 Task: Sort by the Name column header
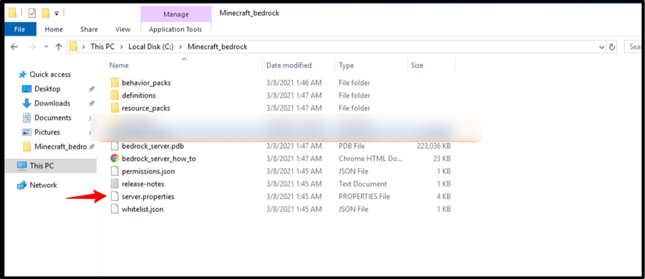119,65
